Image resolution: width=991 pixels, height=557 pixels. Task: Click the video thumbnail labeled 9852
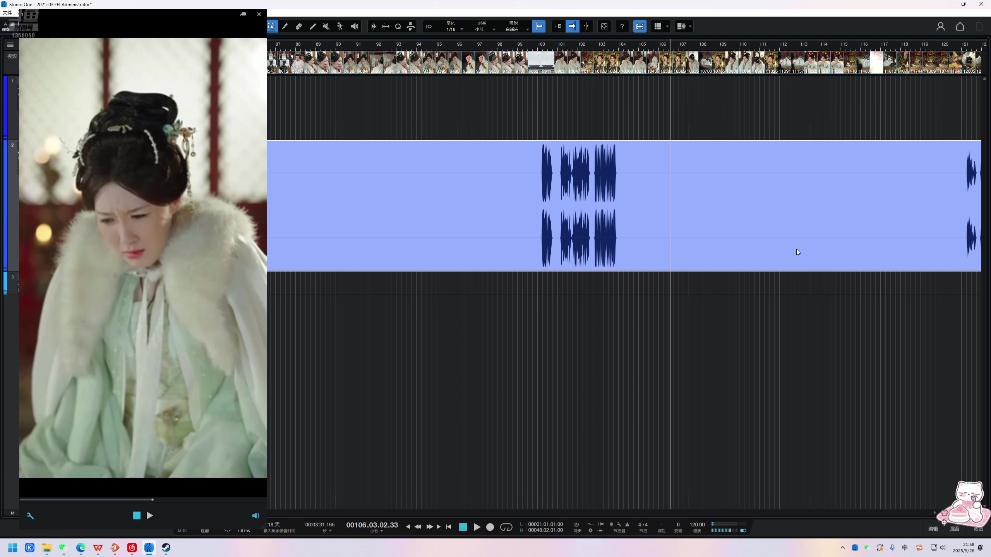click(534, 62)
